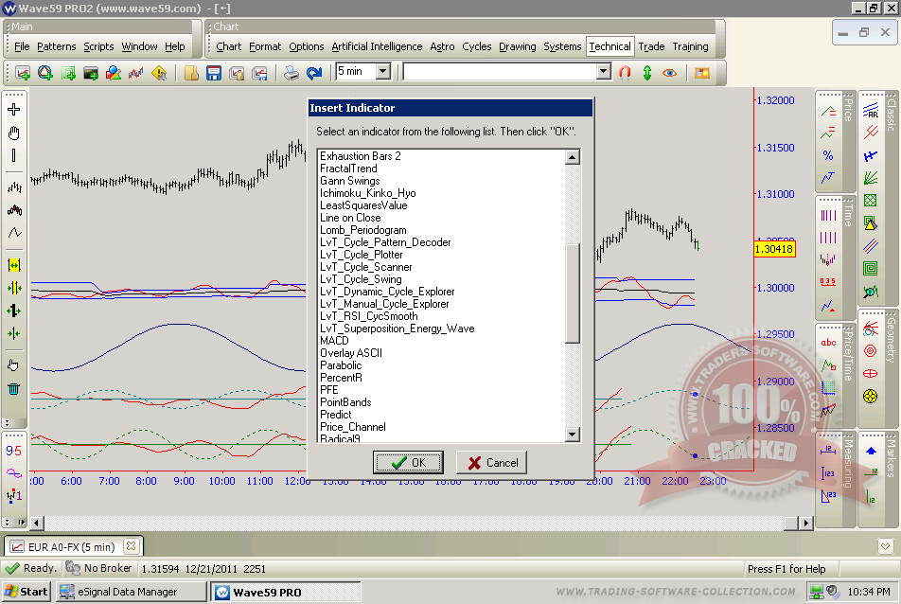Open the Technical menu
This screenshot has height=604, width=901.
pos(609,46)
